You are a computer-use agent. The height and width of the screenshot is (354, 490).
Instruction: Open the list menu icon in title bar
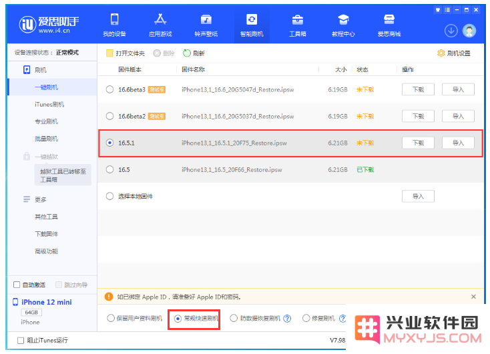tap(447, 10)
